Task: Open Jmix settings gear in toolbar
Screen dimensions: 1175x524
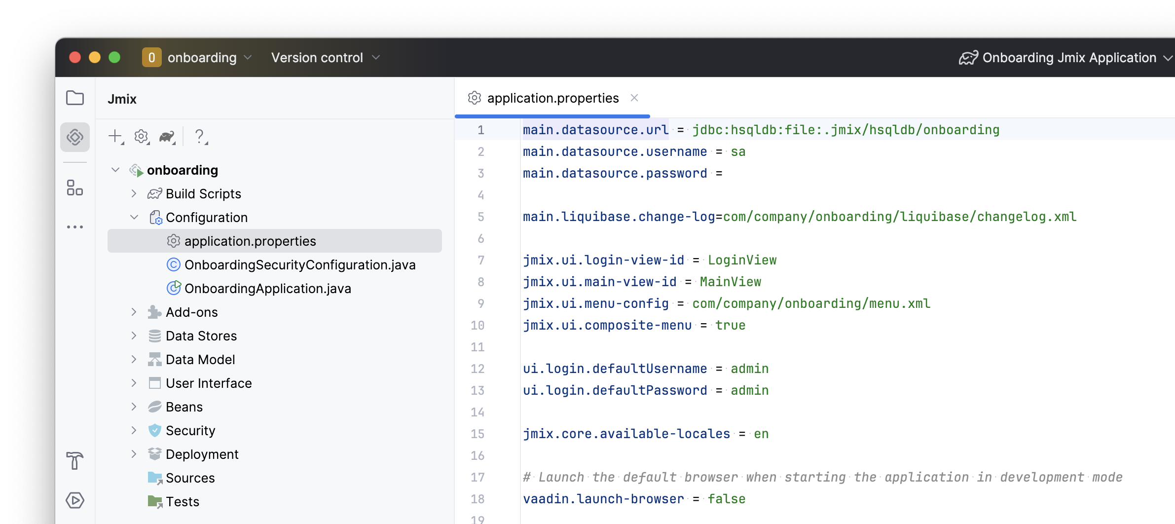Action: pyautogui.click(x=142, y=136)
